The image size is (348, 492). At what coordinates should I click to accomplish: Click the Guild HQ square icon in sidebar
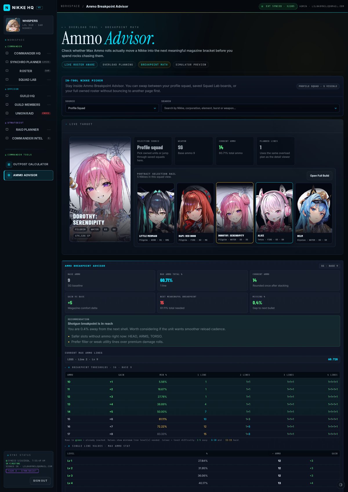(x=7, y=96)
